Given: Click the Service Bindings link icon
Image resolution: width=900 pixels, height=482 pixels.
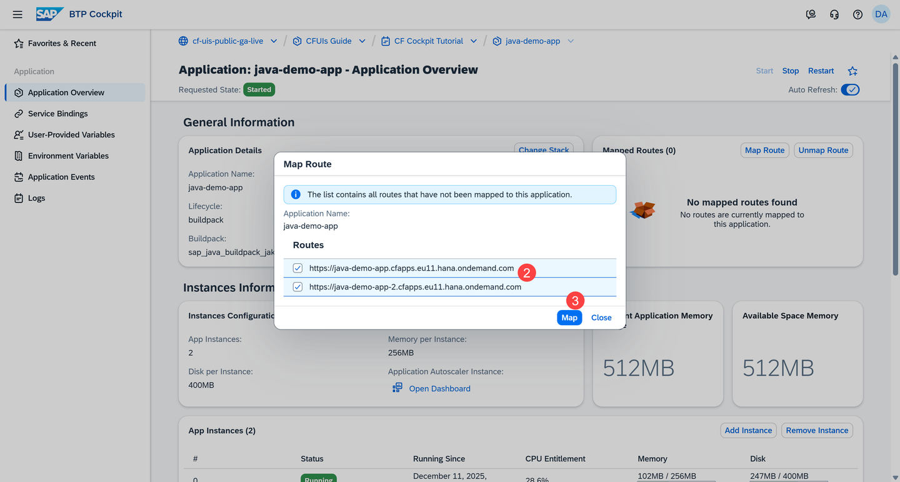Looking at the screenshot, I should (19, 114).
